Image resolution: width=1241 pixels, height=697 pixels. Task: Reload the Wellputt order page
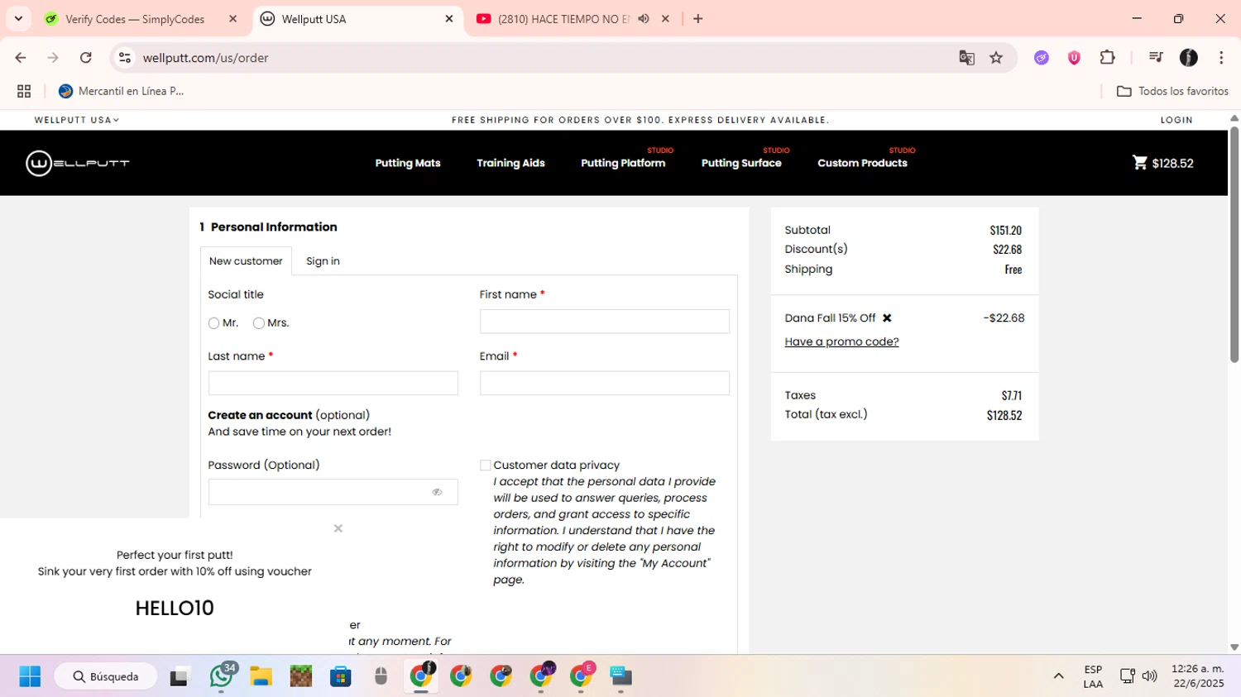point(86,58)
